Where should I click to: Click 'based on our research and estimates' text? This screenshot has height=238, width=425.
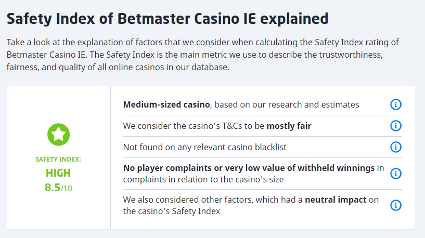tap(287, 104)
